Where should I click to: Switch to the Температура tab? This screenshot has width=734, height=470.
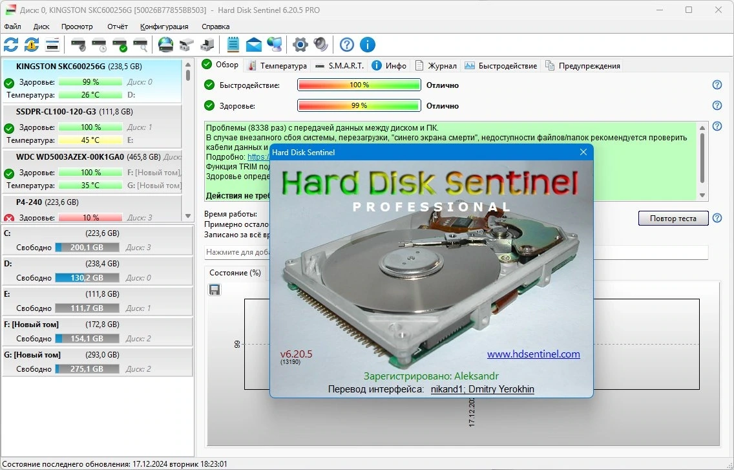277,65
